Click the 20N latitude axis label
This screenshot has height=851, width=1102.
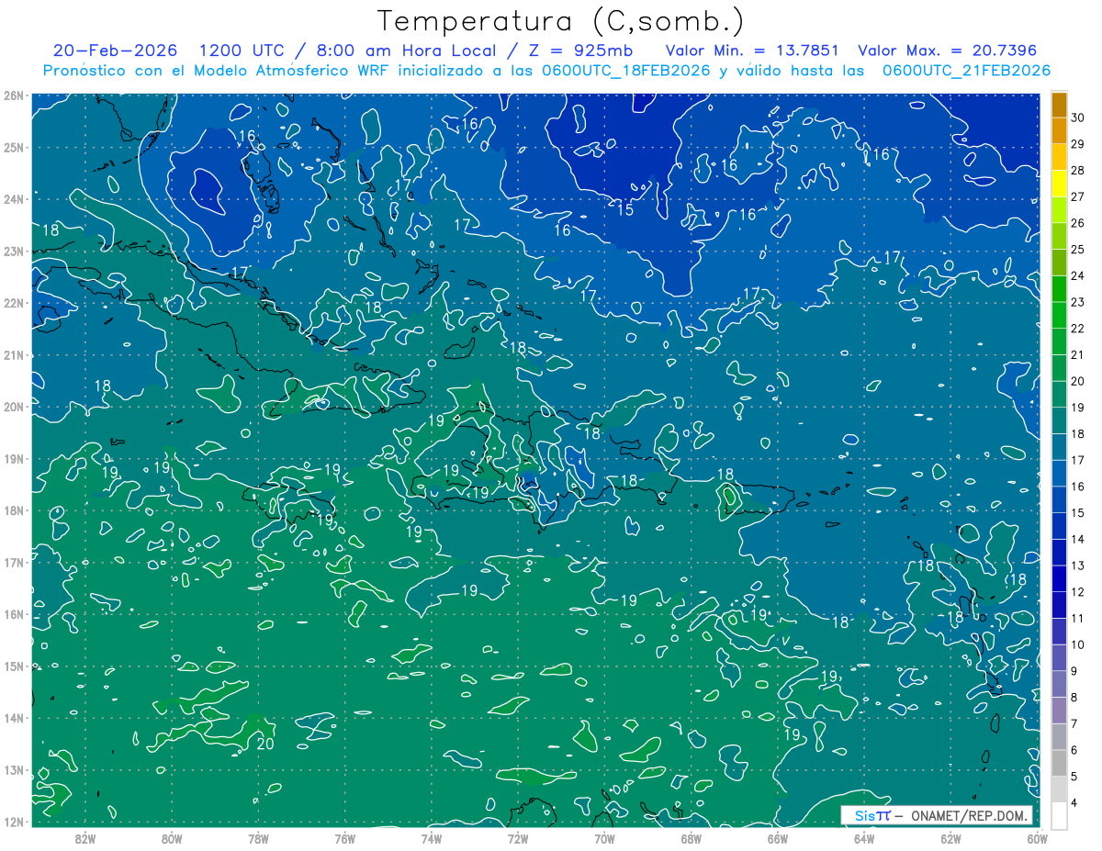(13, 407)
